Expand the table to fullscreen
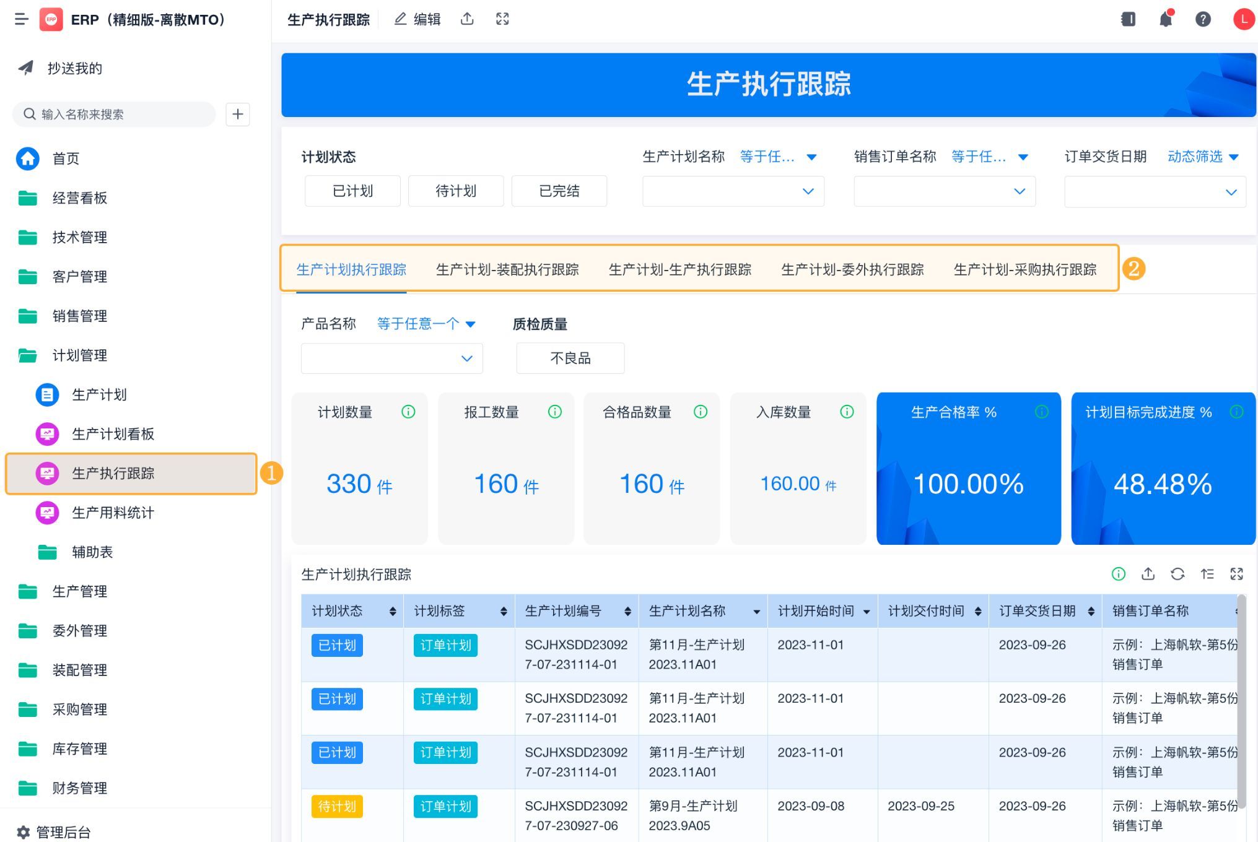The width and height of the screenshot is (1258, 842). (1236, 574)
